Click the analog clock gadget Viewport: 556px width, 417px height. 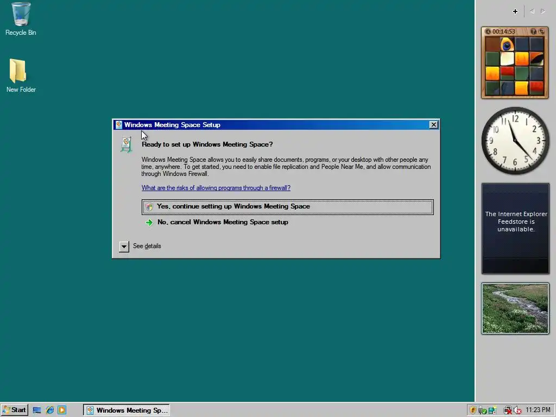coord(515,141)
